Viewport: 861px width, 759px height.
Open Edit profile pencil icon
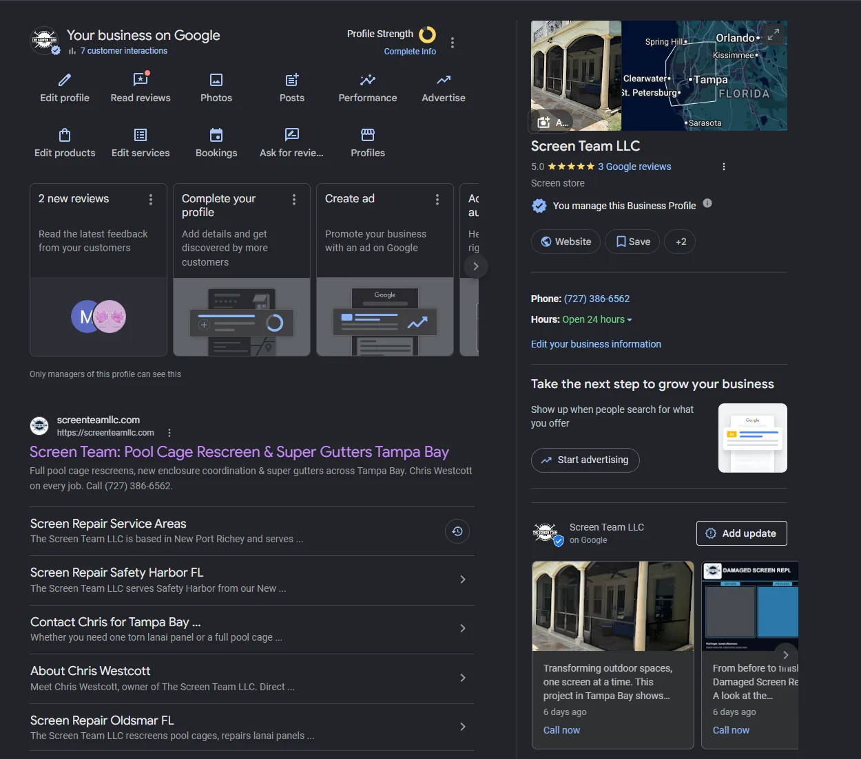coord(65,80)
